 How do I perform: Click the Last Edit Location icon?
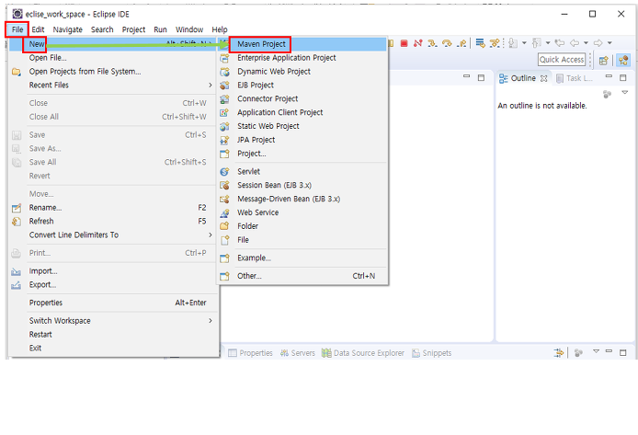560,42
